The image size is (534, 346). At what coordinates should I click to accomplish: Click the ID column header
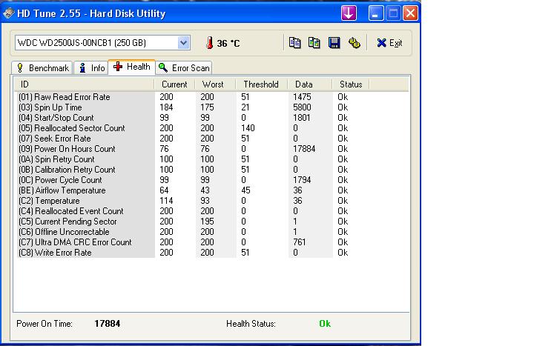coord(84,84)
